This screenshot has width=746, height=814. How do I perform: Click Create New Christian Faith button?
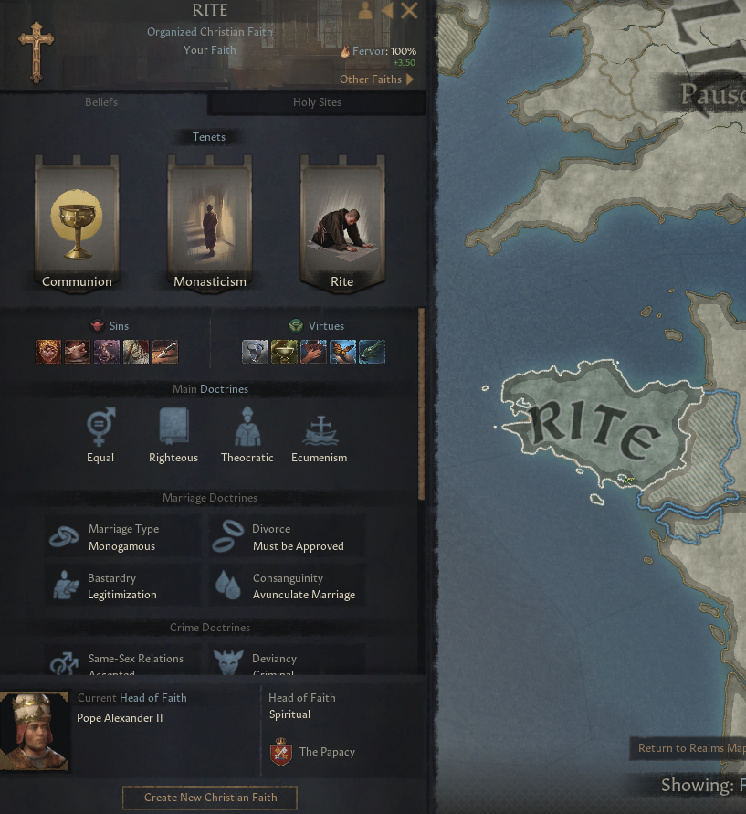click(210, 798)
